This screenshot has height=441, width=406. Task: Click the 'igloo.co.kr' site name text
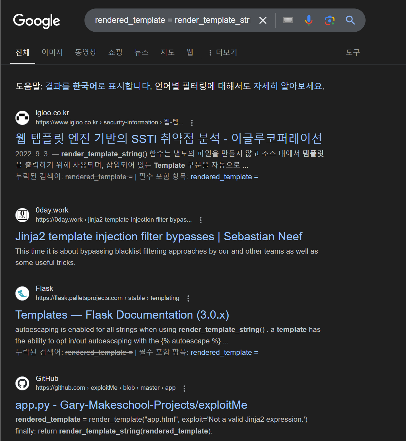click(x=53, y=113)
